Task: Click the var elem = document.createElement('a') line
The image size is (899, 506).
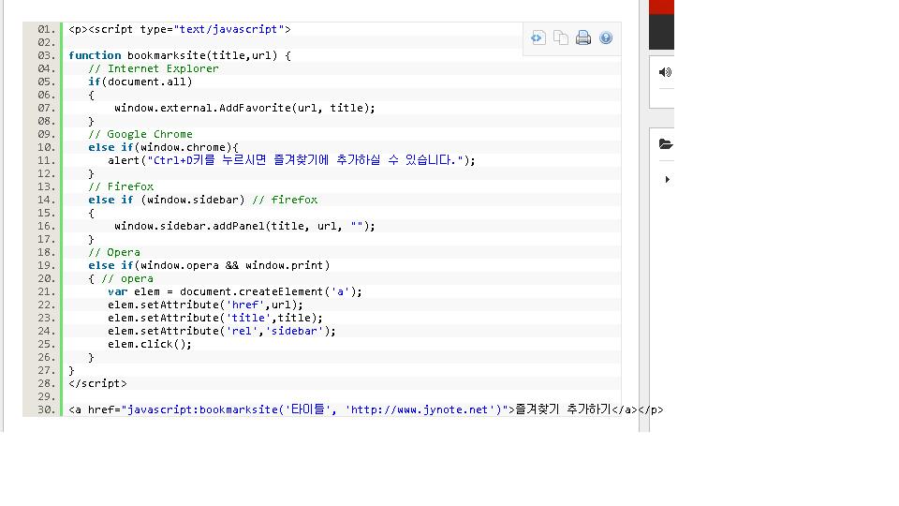Action: pyautogui.click(x=235, y=291)
